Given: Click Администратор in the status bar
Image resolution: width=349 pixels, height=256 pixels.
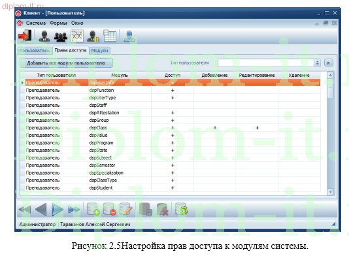Looking at the screenshot, I should [x=37, y=224].
